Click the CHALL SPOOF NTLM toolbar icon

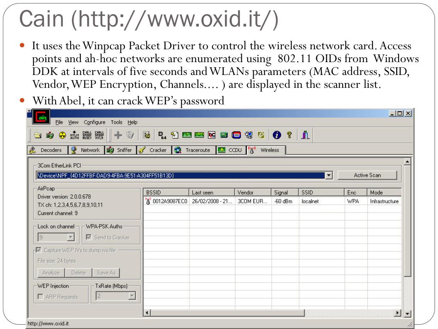(99, 135)
